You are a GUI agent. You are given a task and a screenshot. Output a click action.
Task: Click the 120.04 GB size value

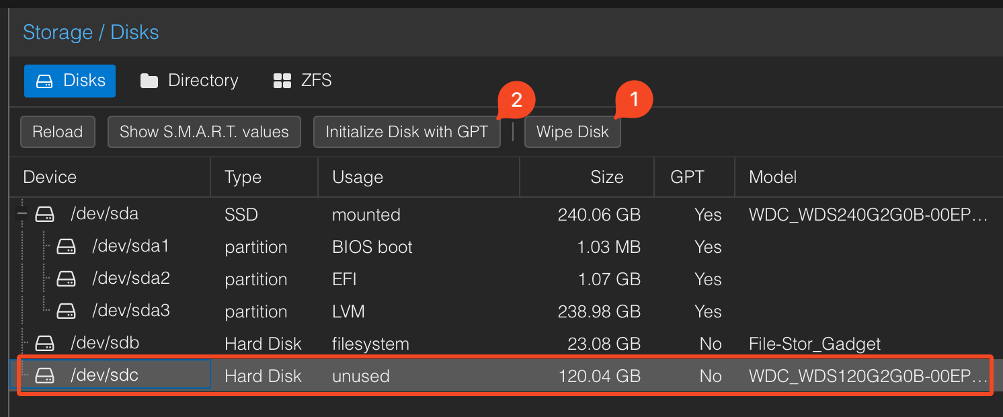click(x=600, y=377)
